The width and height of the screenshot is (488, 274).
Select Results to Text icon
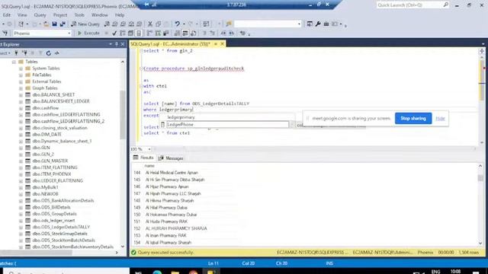pos(177,33)
